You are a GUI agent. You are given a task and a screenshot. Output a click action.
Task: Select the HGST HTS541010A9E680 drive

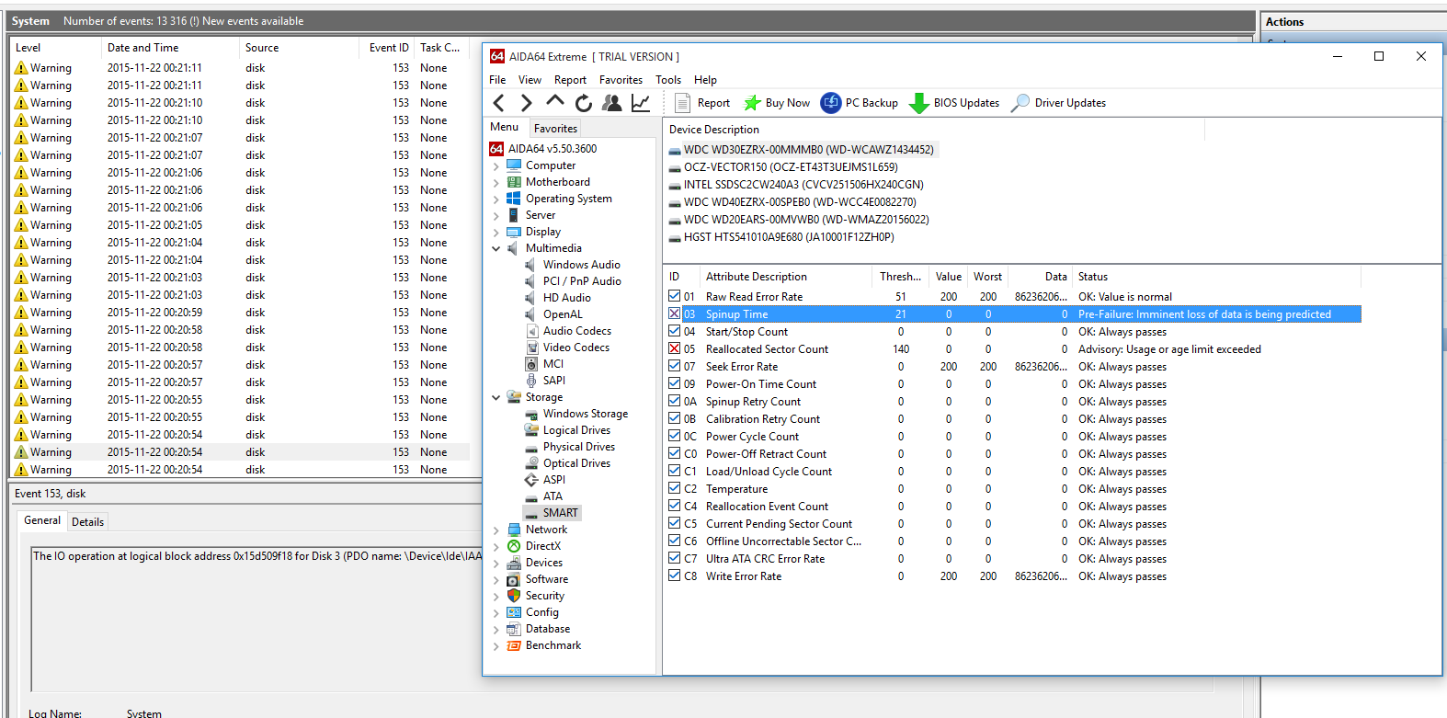coord(789,237)
